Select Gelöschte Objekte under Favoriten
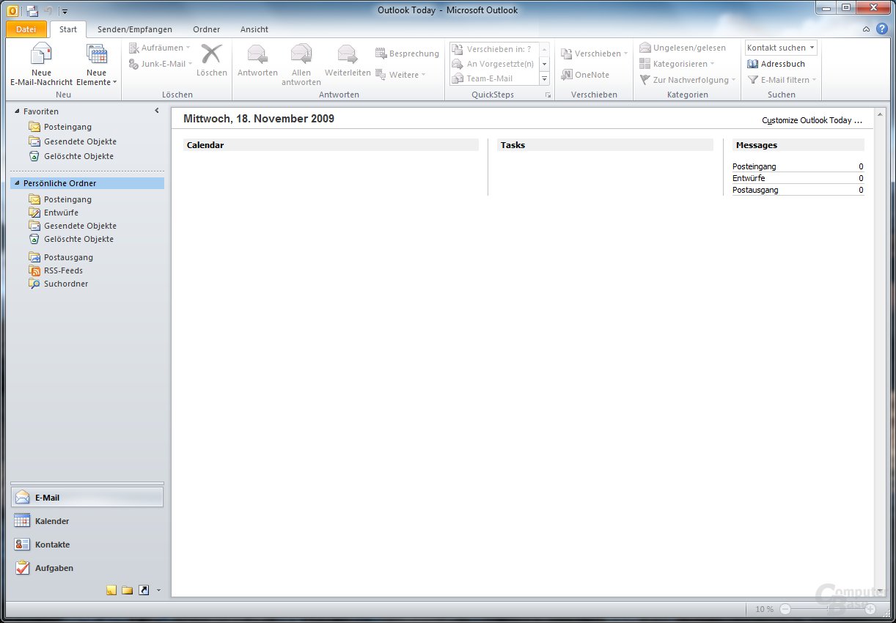896x623 pixels. click(x=78, y=156)
